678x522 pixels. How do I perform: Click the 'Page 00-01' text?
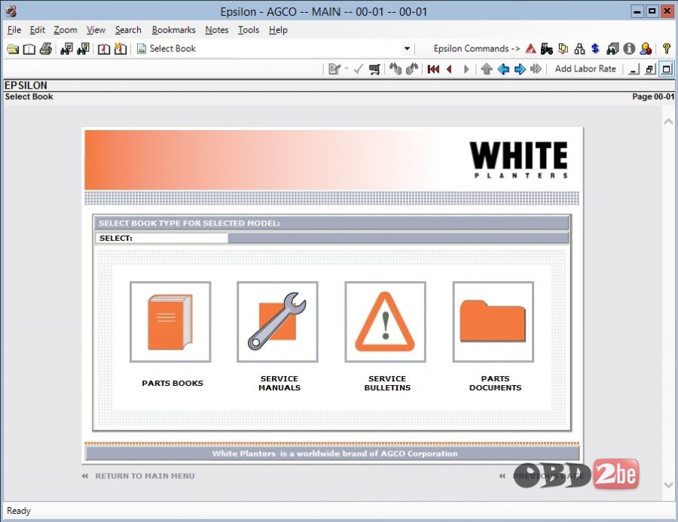pyautogui.click(x=653, y=97)
